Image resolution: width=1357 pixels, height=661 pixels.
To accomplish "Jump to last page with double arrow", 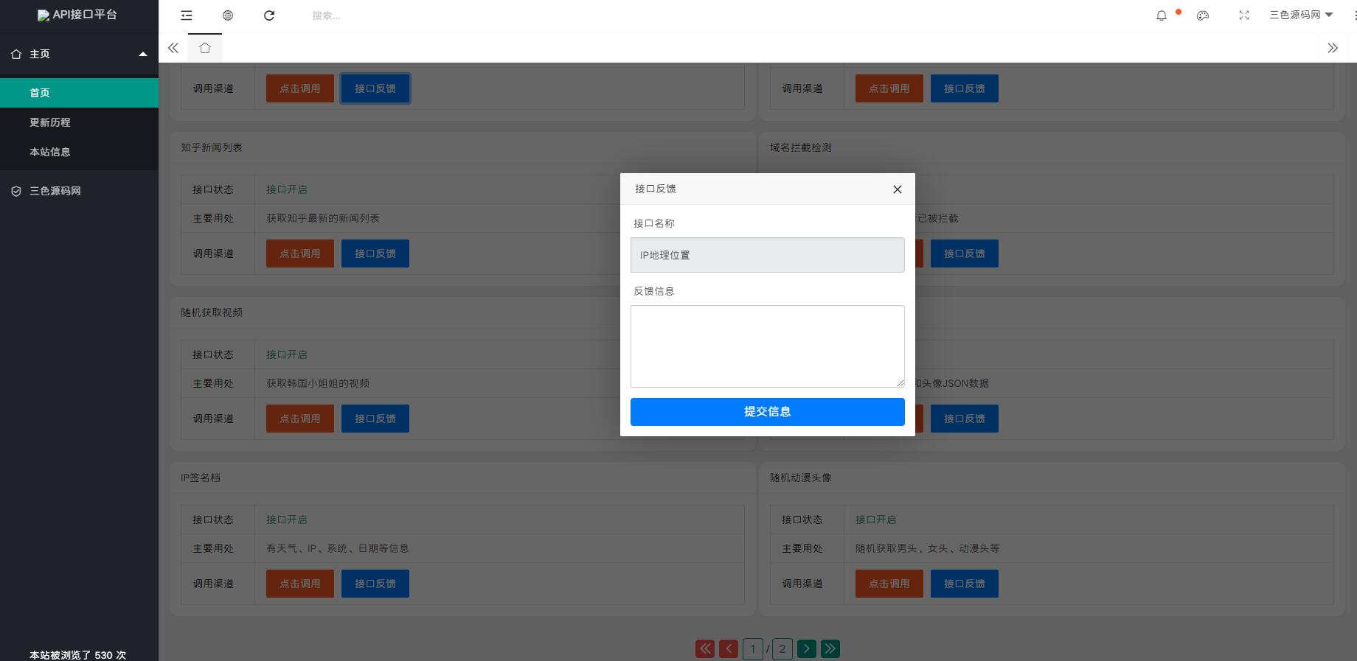I will pyautogui.click(x=830, y=648).
